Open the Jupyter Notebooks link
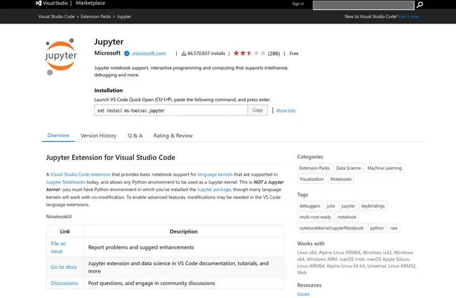The image size is (456, 298). click(x=66, y=182)
